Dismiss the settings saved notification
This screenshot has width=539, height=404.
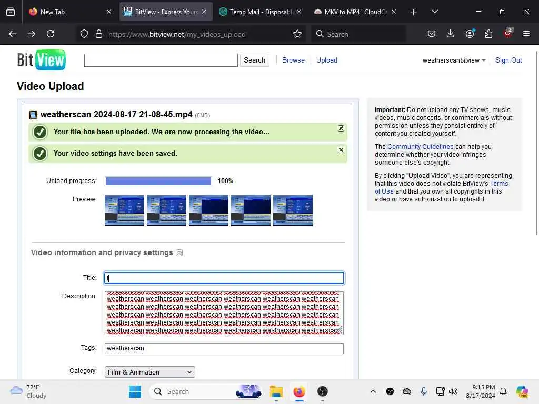tap(341, 150)
